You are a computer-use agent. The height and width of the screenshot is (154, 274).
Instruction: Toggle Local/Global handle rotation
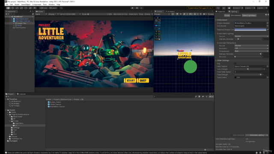coord(53,8)
